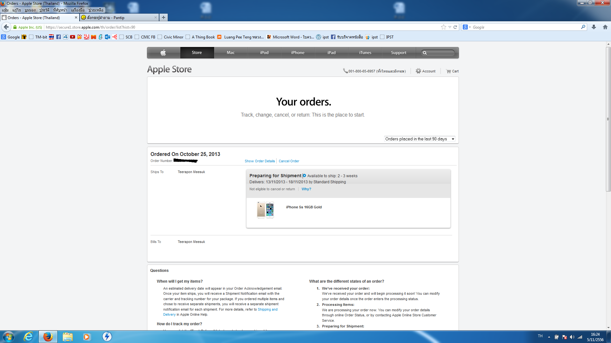Click the Apple site search field
The width and height of the screenshot is (611, 343).
438,53
